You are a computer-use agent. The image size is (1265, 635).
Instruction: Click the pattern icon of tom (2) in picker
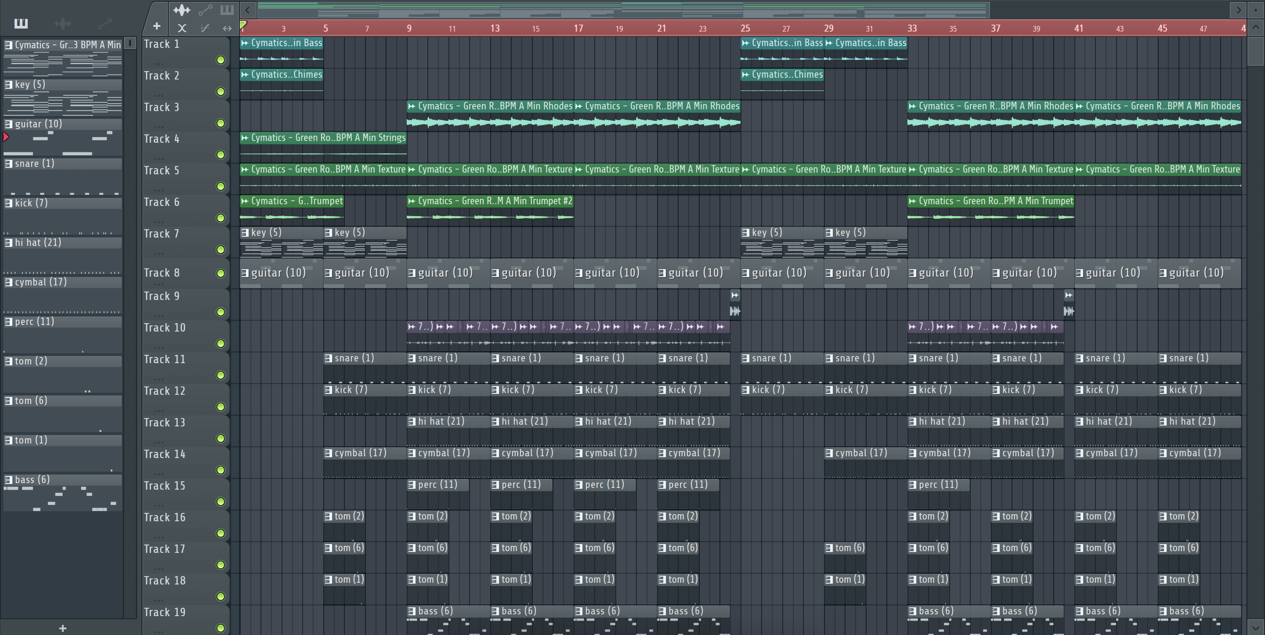coord(8,361)
